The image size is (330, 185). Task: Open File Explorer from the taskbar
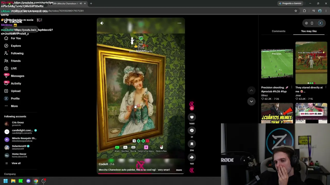point(13,181)
